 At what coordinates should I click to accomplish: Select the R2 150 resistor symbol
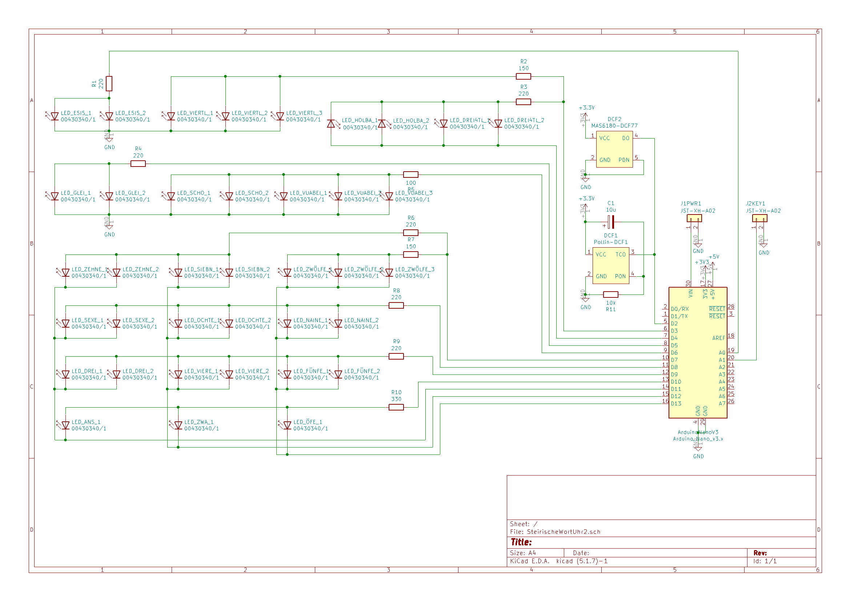[523, 76]
